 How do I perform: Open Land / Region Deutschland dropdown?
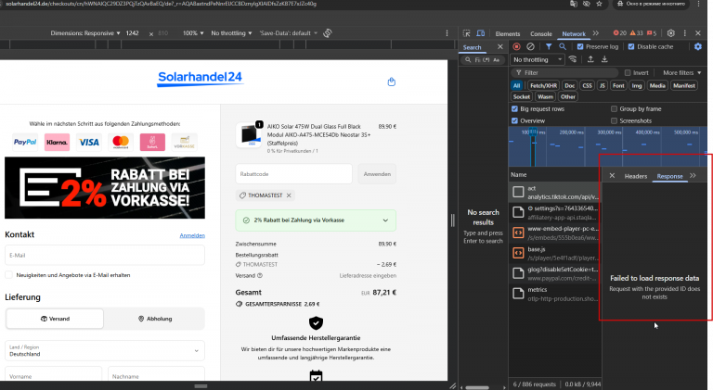[105, 350]
